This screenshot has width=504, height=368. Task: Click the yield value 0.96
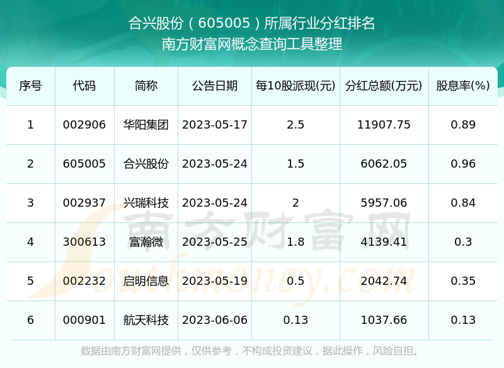pos(463,164)
